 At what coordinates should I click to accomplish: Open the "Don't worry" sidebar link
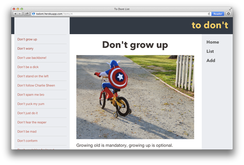tap(25, 48)
